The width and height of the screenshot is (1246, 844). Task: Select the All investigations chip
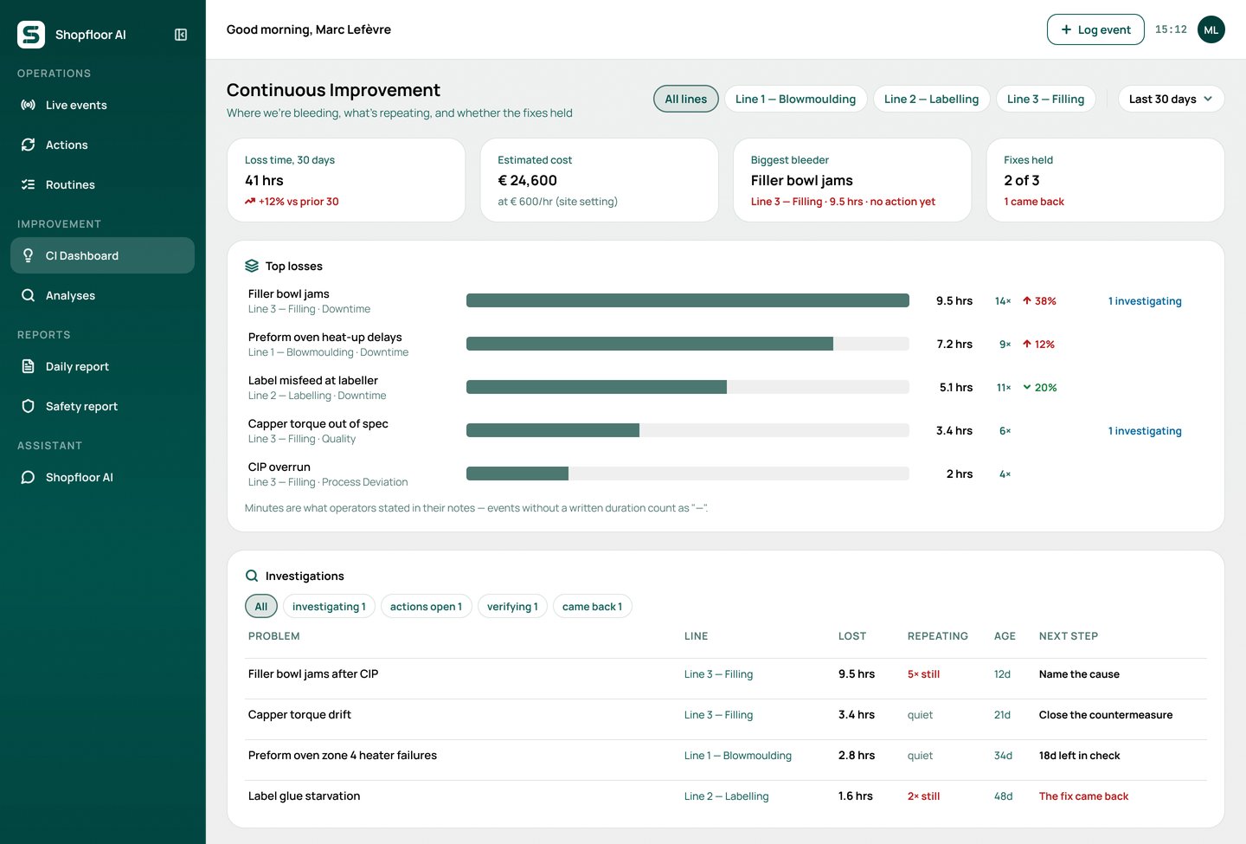pos(261,606)
